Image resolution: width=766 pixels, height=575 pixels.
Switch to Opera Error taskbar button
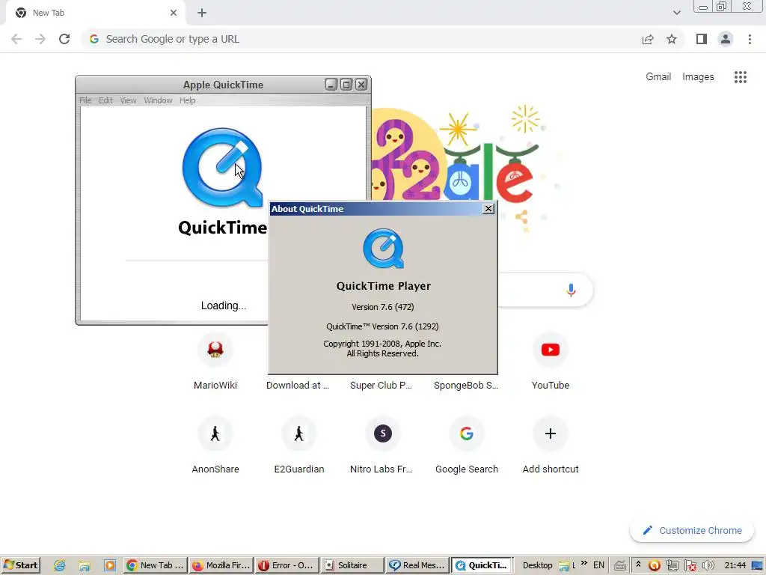(x=287, y=565)
